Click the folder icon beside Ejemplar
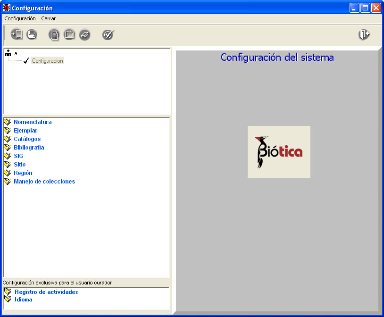The image size is (384, 317). [x=8, y=130]
